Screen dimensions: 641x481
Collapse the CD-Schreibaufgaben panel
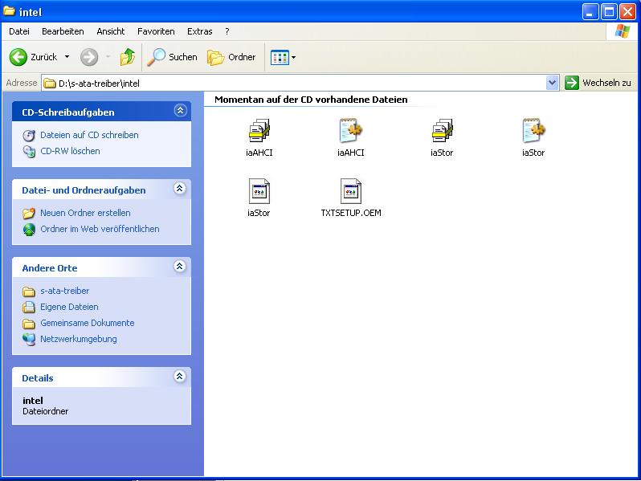tap(180, 110)
